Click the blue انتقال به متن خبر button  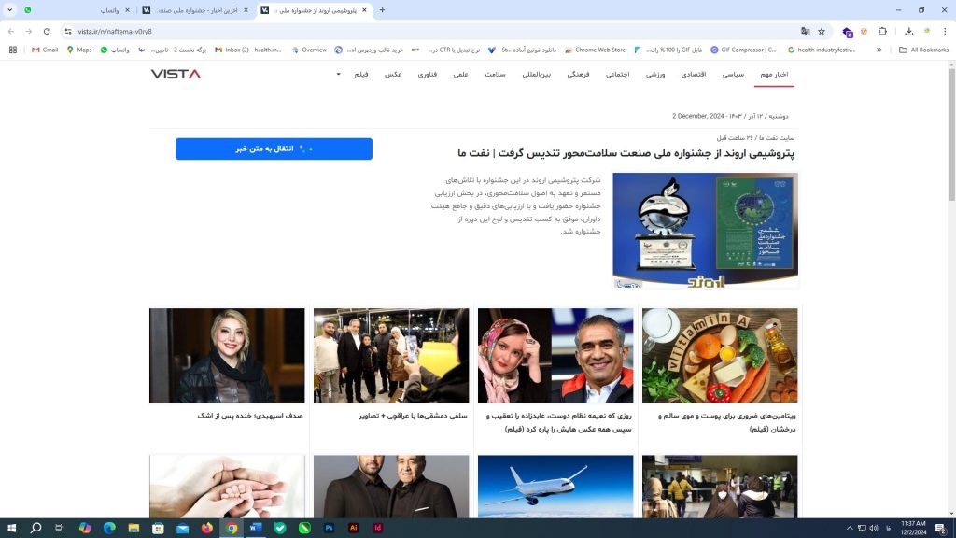274,149
